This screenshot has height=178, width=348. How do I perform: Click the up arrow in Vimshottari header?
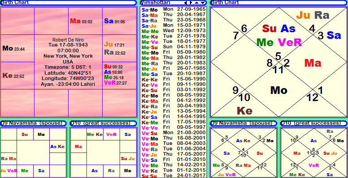coord(197,3)
